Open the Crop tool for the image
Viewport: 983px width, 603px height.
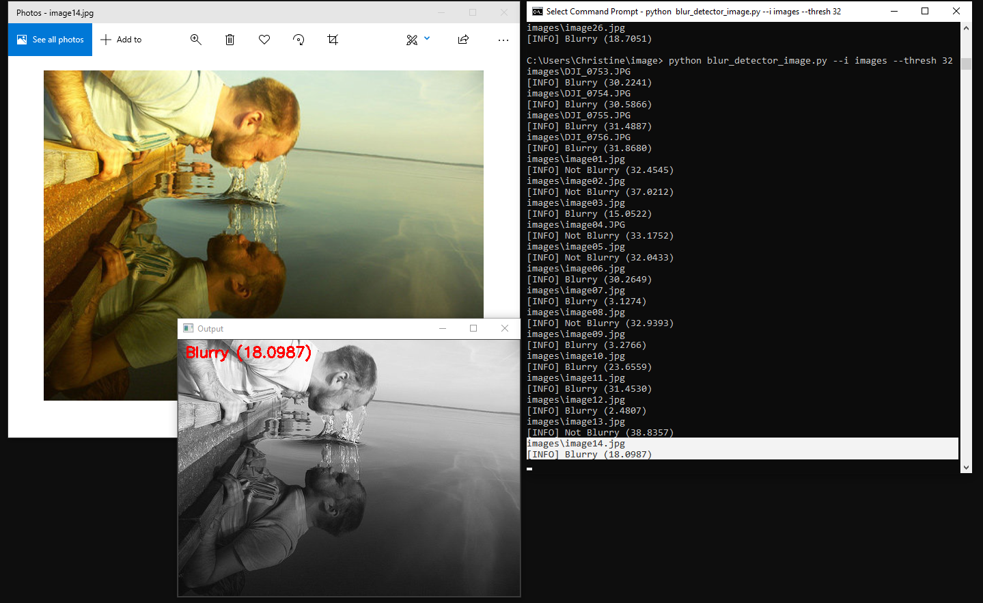pos(333,40)
